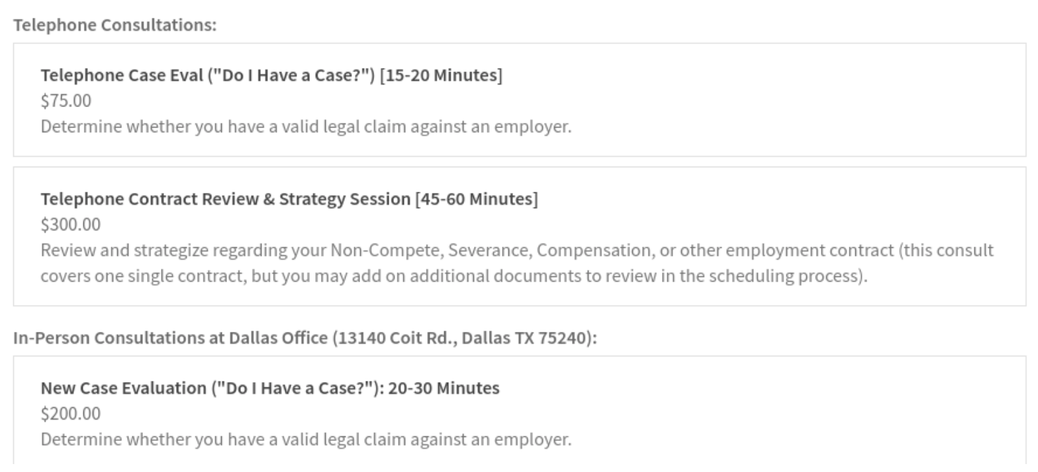Click the '[15-20 Minutes]' duration text
Screen dimensions: 1038x472
point(441,75)
